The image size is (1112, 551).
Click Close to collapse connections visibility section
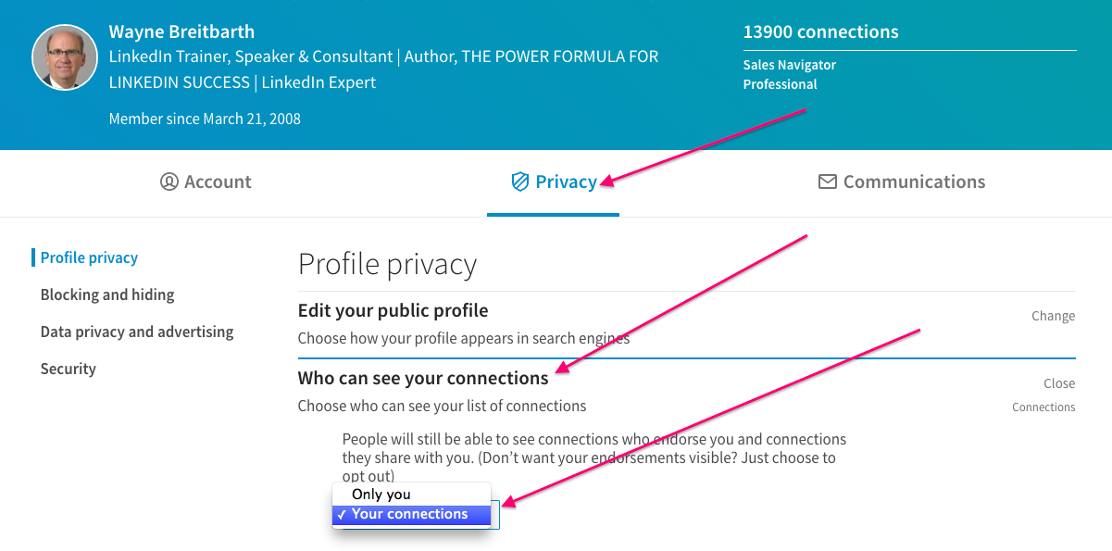coord(1058,383)
